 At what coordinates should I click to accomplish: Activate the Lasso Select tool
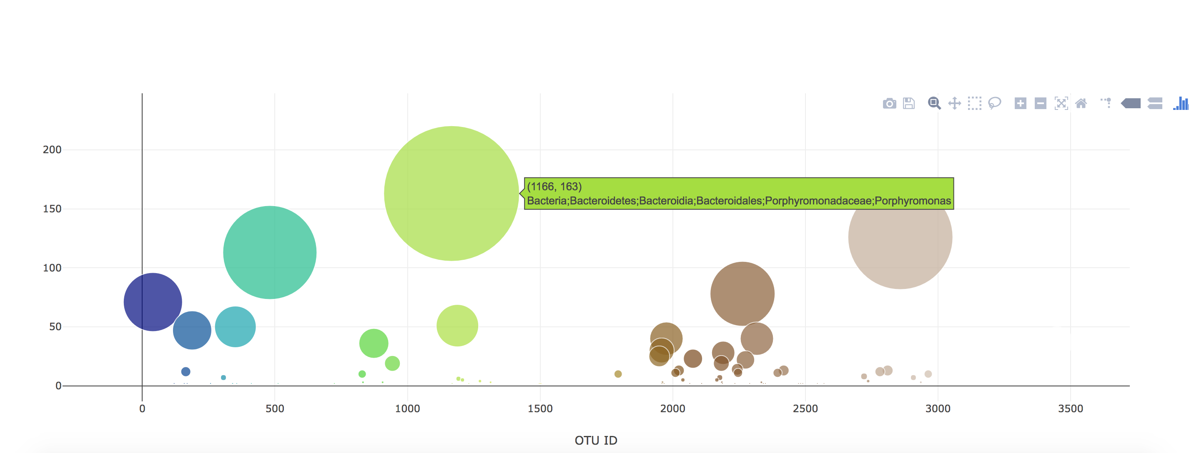pos(995,103)
